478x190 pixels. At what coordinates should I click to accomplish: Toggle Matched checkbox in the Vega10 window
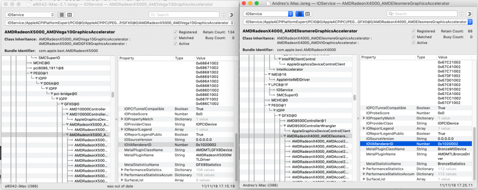coord(175,38)
